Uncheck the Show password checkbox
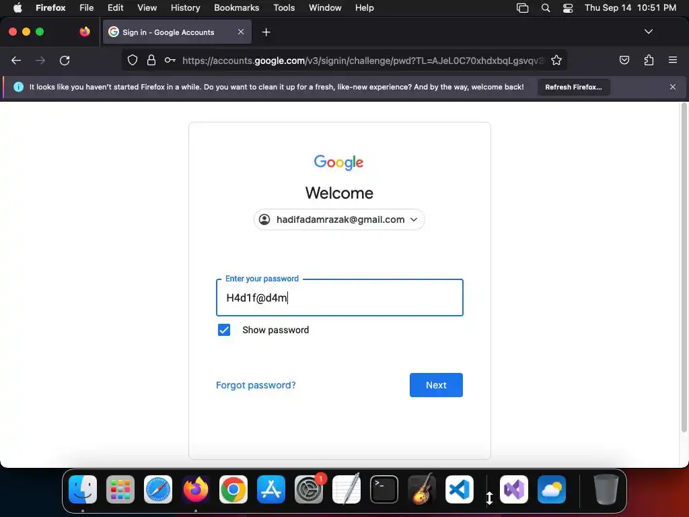Screen dimensions: 689x517 (x=224, y=330)
